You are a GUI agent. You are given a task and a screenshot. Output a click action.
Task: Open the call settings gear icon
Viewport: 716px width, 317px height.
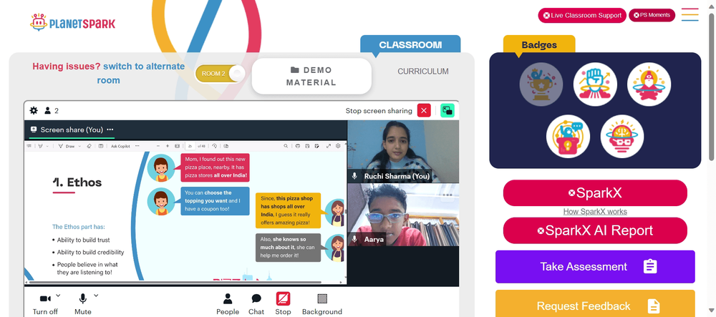34,110
